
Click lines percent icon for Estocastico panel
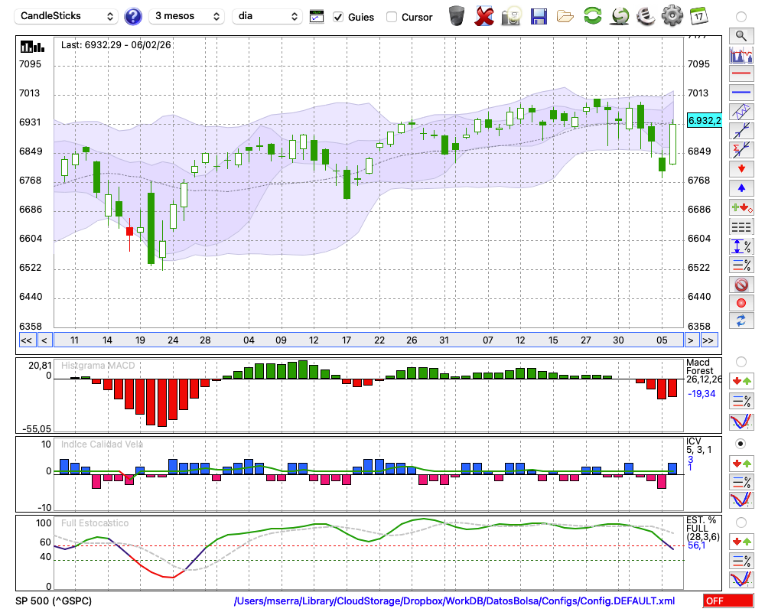(741, 561)
